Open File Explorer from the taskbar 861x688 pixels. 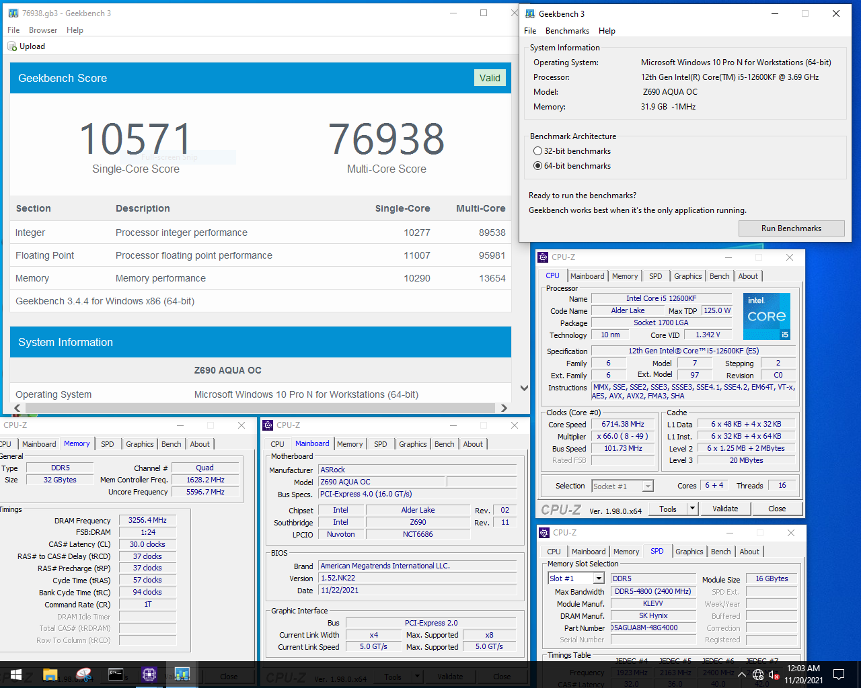[50, 675]
